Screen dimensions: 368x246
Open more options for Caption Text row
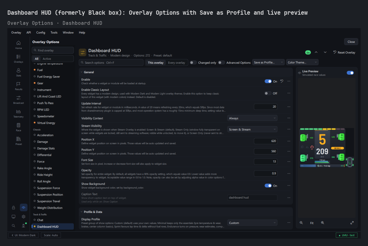point(289,198)
